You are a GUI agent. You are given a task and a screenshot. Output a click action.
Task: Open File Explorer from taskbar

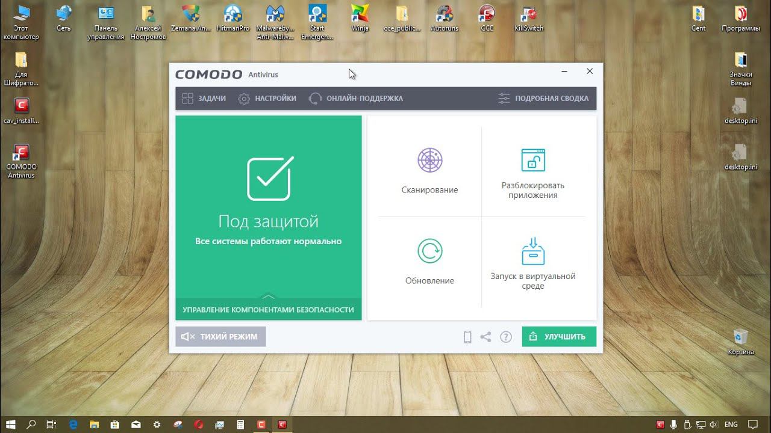(x=94, y=424)
